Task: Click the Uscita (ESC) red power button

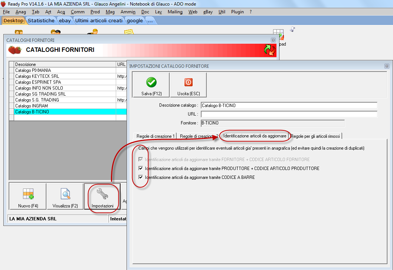Action: (x=189, y=85)
